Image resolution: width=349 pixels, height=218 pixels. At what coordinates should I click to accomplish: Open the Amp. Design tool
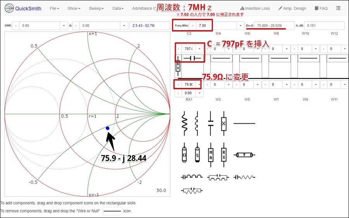[x=292, y=9]
